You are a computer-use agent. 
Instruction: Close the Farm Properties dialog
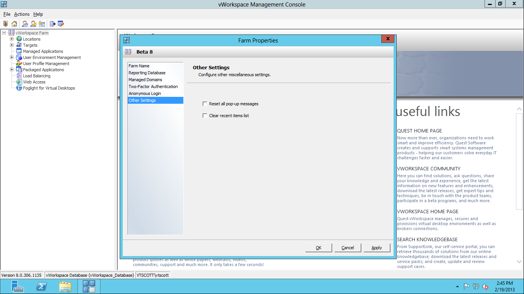(x=388, y=39)
